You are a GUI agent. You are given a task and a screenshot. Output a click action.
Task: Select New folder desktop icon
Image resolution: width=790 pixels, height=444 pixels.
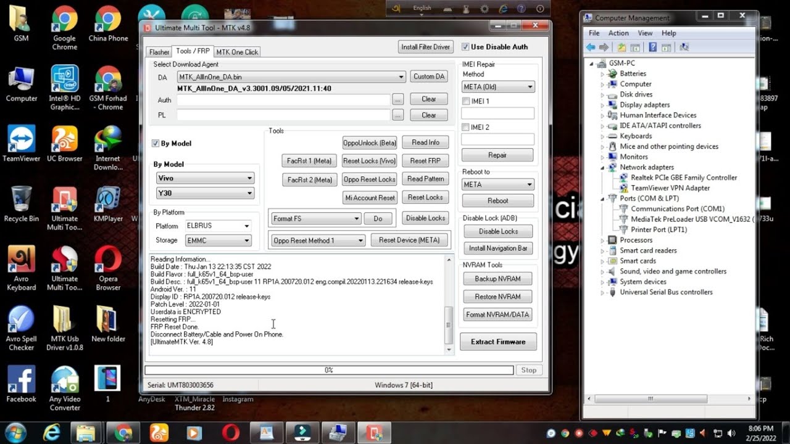pos(108,324)
